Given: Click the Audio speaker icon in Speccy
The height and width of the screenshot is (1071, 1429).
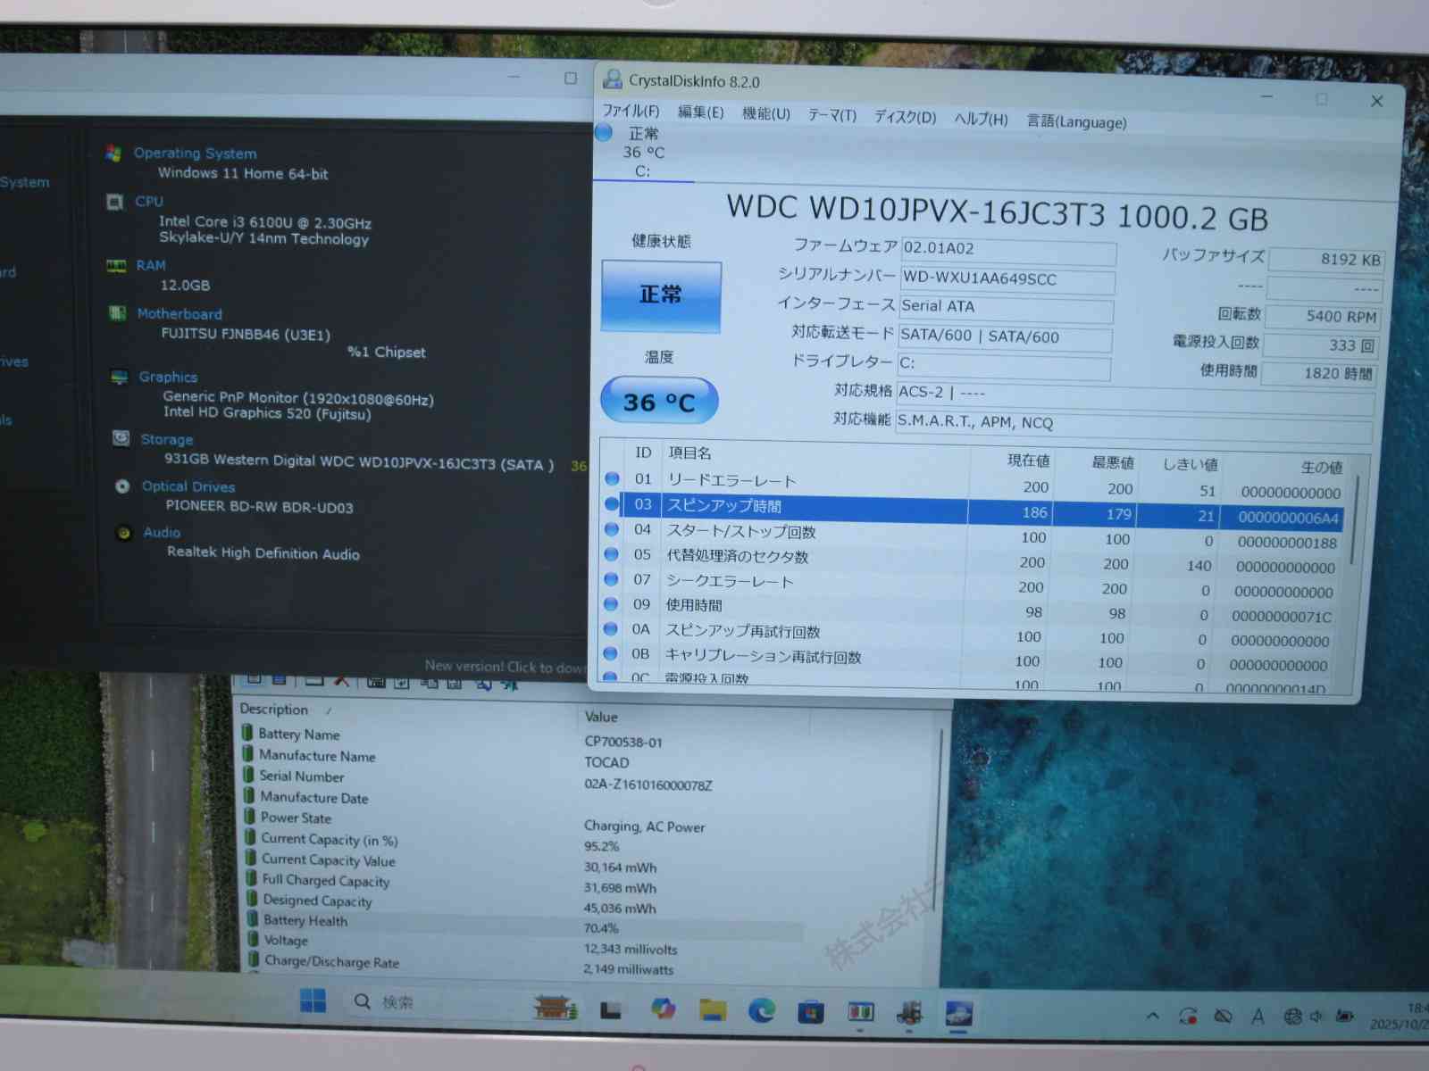Looking at the screenshot, I should [x=124, y=533].
